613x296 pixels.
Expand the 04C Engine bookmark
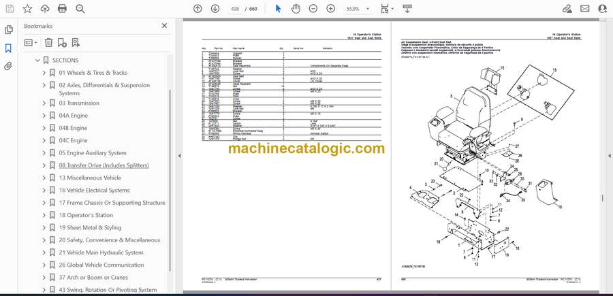(x=44, y=141)
